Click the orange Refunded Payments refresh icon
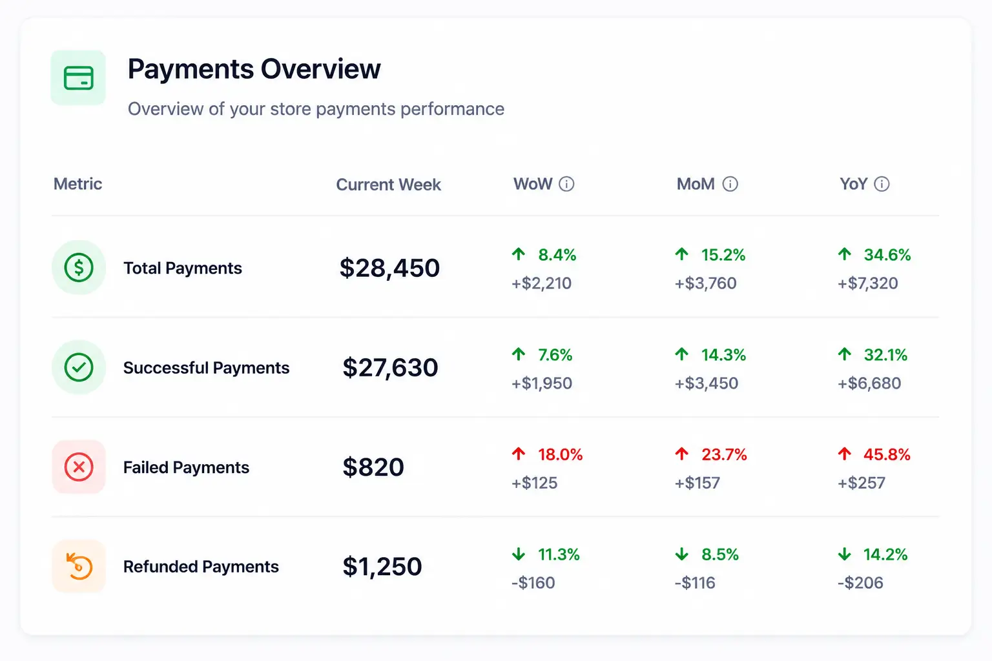This screenshot has height=661, width=992. pos(79,566)
